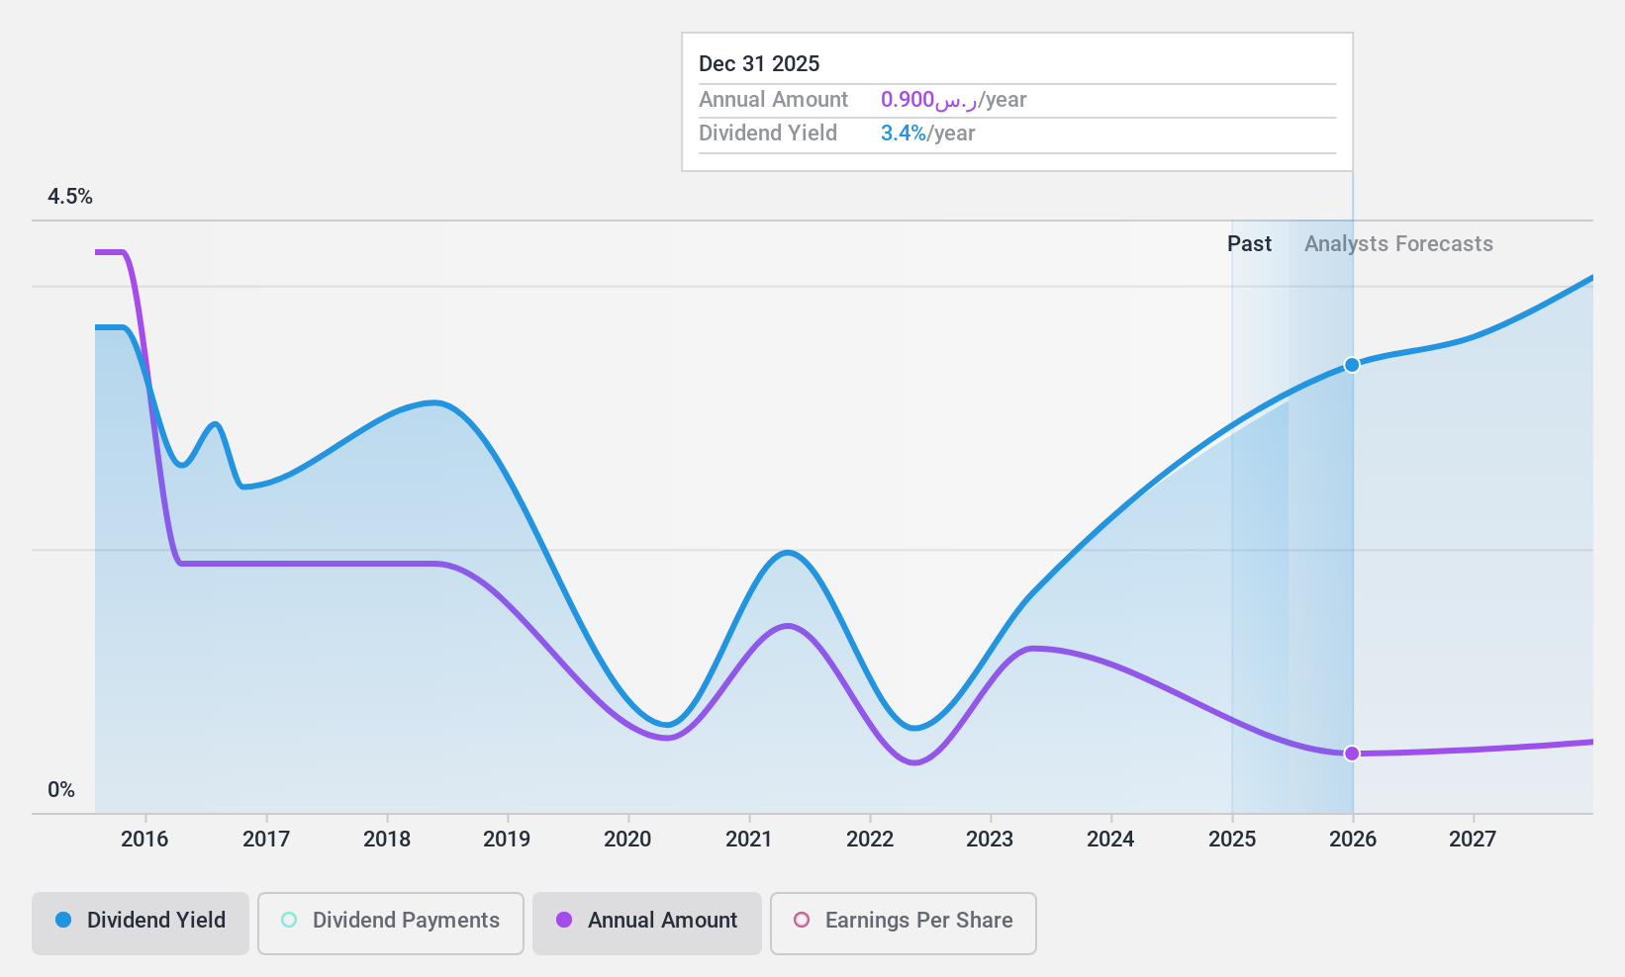The height and width of the screenshot is (977, 1625).
Task: Toggle the Dividend Payments series
Action: coord(391,924)
